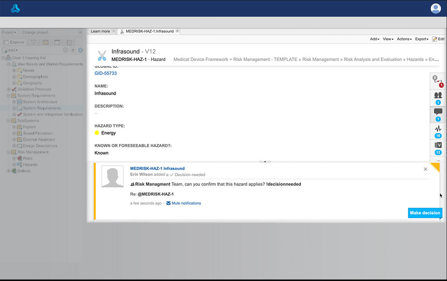447x281 pixels.
Task: Dismiss the comment with the X button
Action: 426,169
